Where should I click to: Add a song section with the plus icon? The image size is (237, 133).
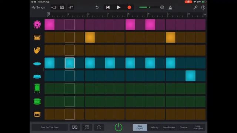(205, 15)
